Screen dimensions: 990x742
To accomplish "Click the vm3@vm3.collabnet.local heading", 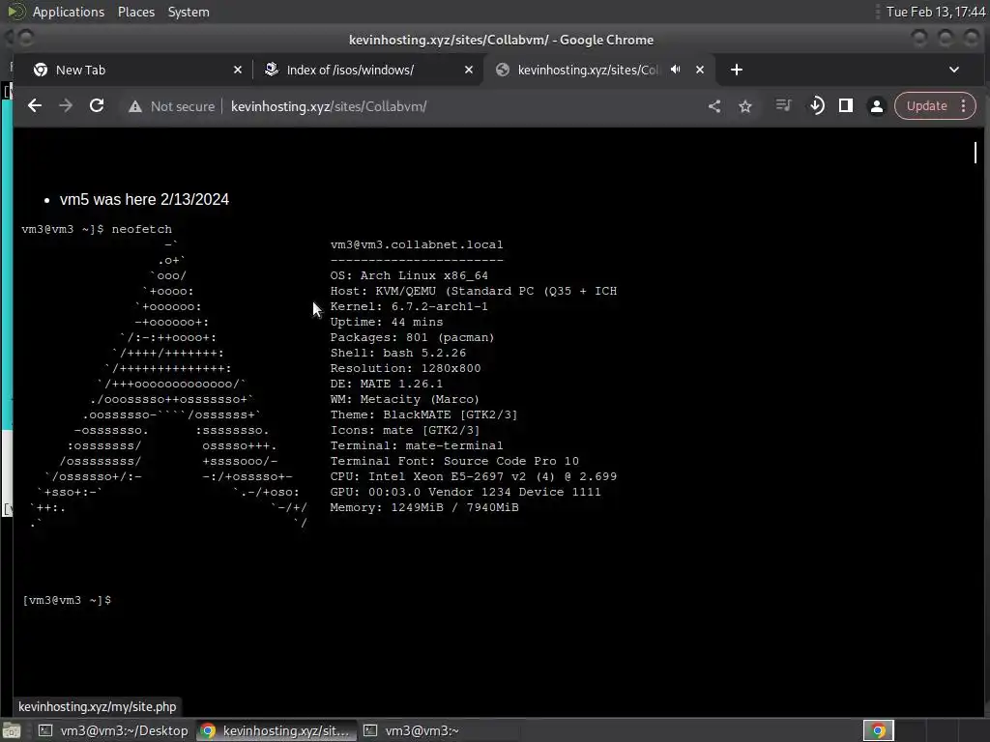I will (x=417, y=244).
